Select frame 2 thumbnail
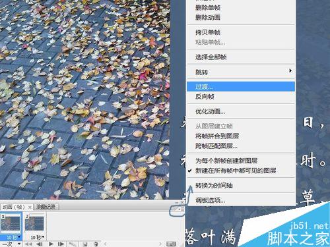 click(34, 224)
